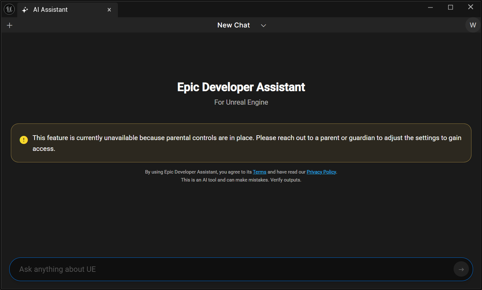Open the W user profile avatar
The width and height of the screenshot is (482, 290).
click(473, 25)
